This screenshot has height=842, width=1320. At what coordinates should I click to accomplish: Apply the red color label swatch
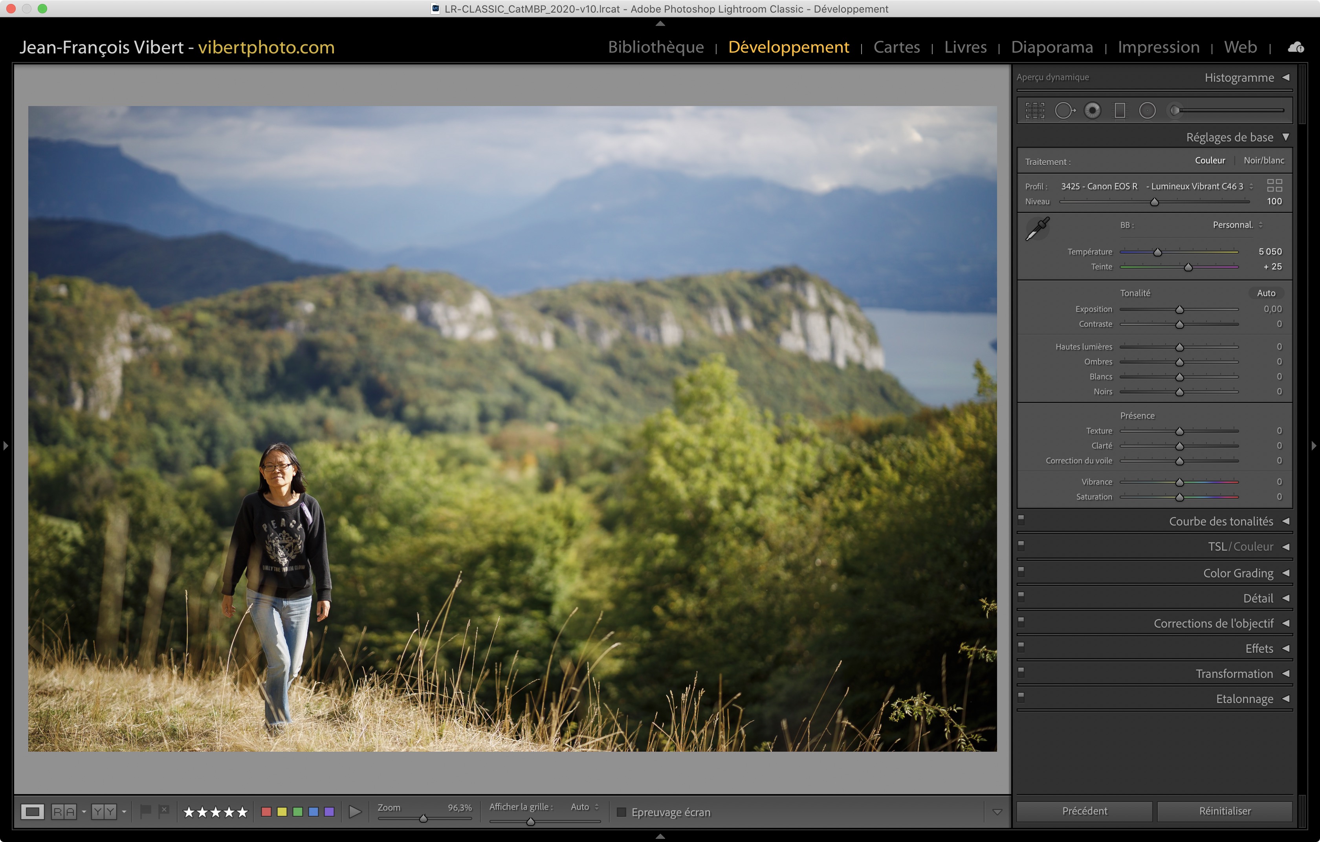(266, 812)
